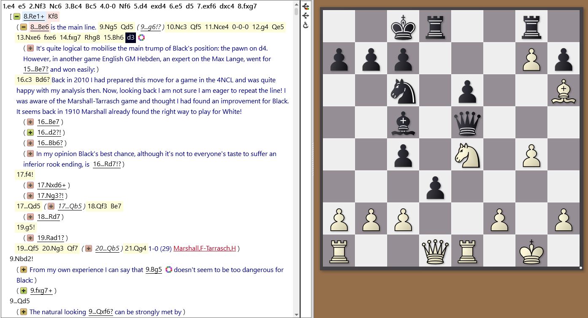Click the notation panel vertical scrollbar thumb
The width and height of the screenshot is (588, 318).
[296, 11]
